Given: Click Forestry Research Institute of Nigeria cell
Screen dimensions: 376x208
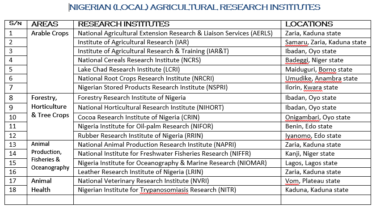Looking at the screenshot, I should point(132,98).
